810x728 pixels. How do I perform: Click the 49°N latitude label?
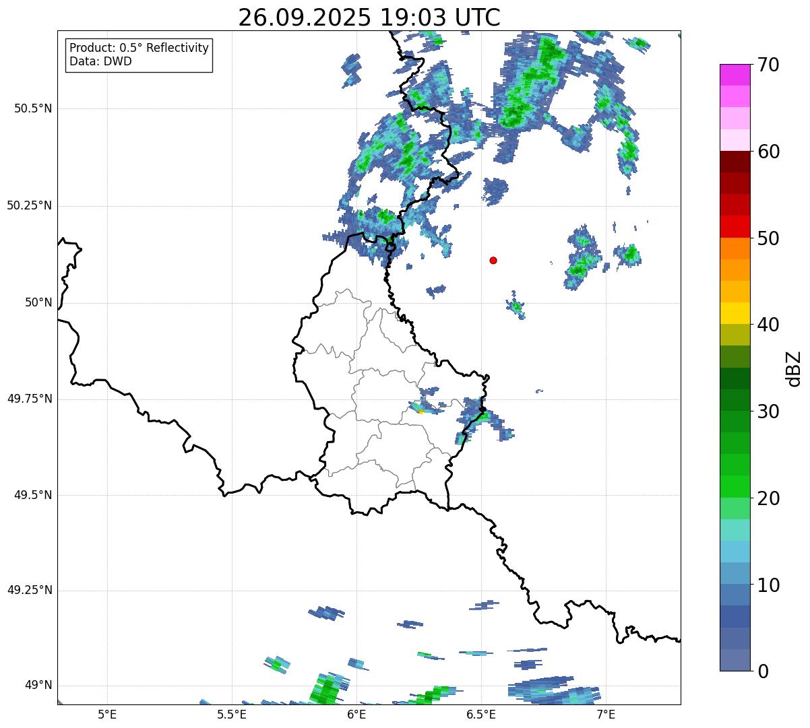click(38, 685)
